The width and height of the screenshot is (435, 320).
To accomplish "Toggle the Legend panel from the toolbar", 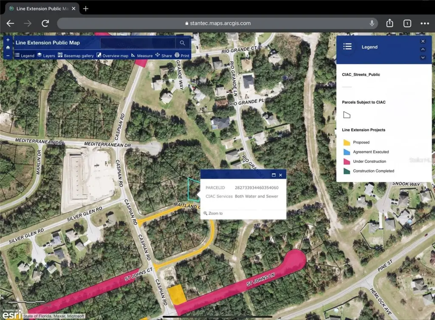I will click(x=25, y=56).
